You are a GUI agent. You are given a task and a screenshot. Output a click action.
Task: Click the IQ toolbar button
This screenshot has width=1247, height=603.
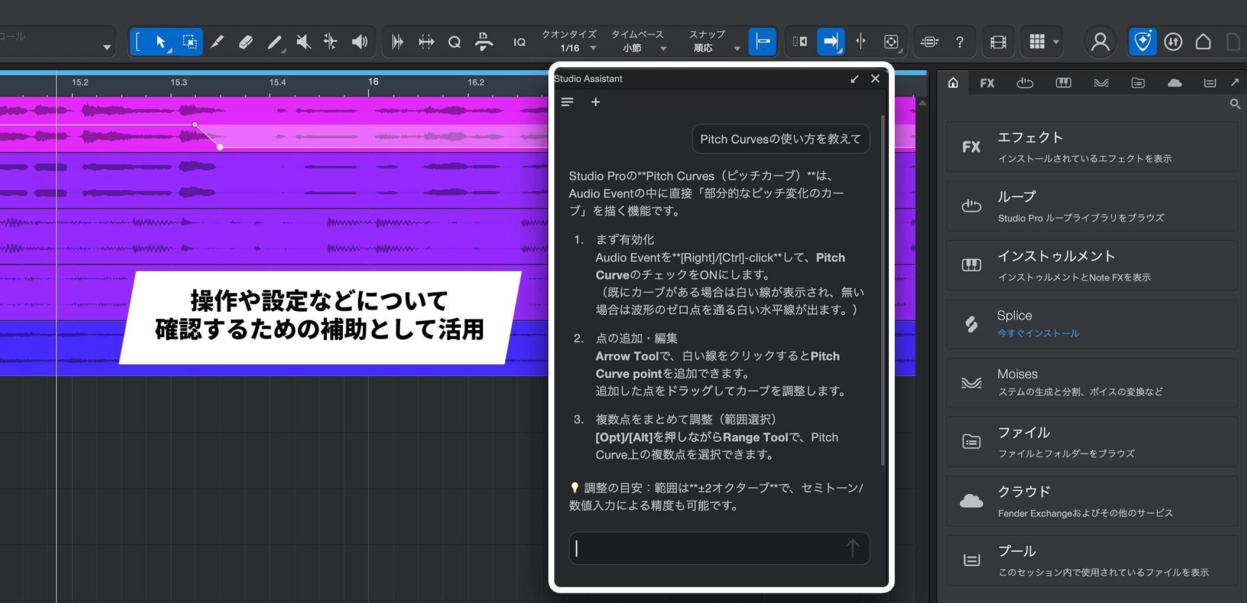click(x=519, y=42)
